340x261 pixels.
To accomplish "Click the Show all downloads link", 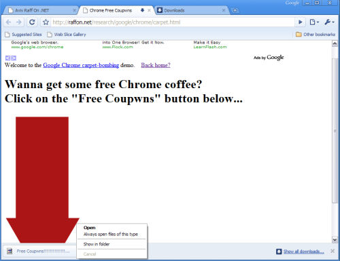I will click(304, 252).
